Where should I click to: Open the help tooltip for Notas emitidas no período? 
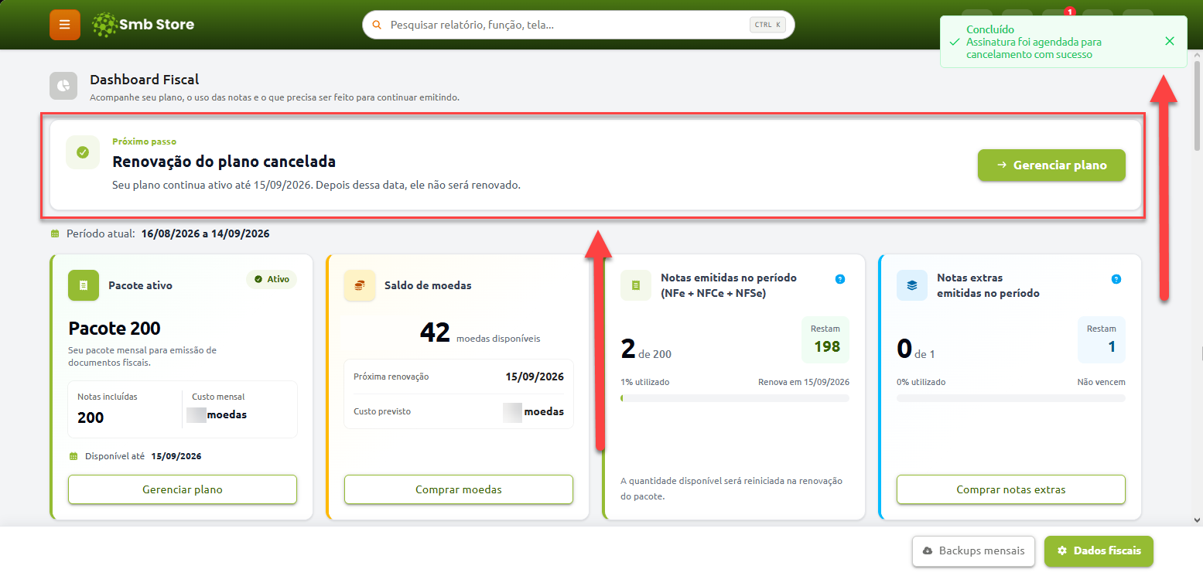840,279
